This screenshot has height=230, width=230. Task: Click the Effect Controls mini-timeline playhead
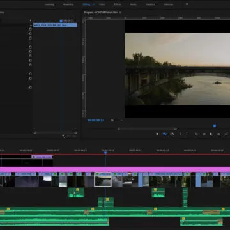click(61, 21)
